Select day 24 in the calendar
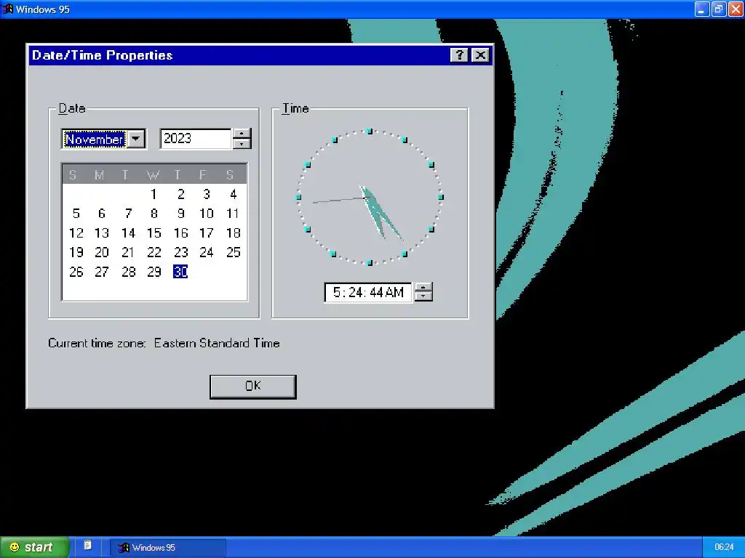Image resolution: width=745 pixels, height=558 pixels. 206,252
